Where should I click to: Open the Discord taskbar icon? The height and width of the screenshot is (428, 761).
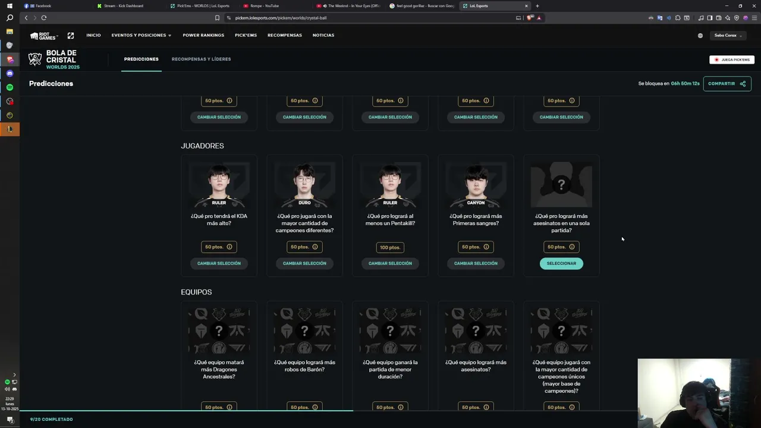coord(10,73)
